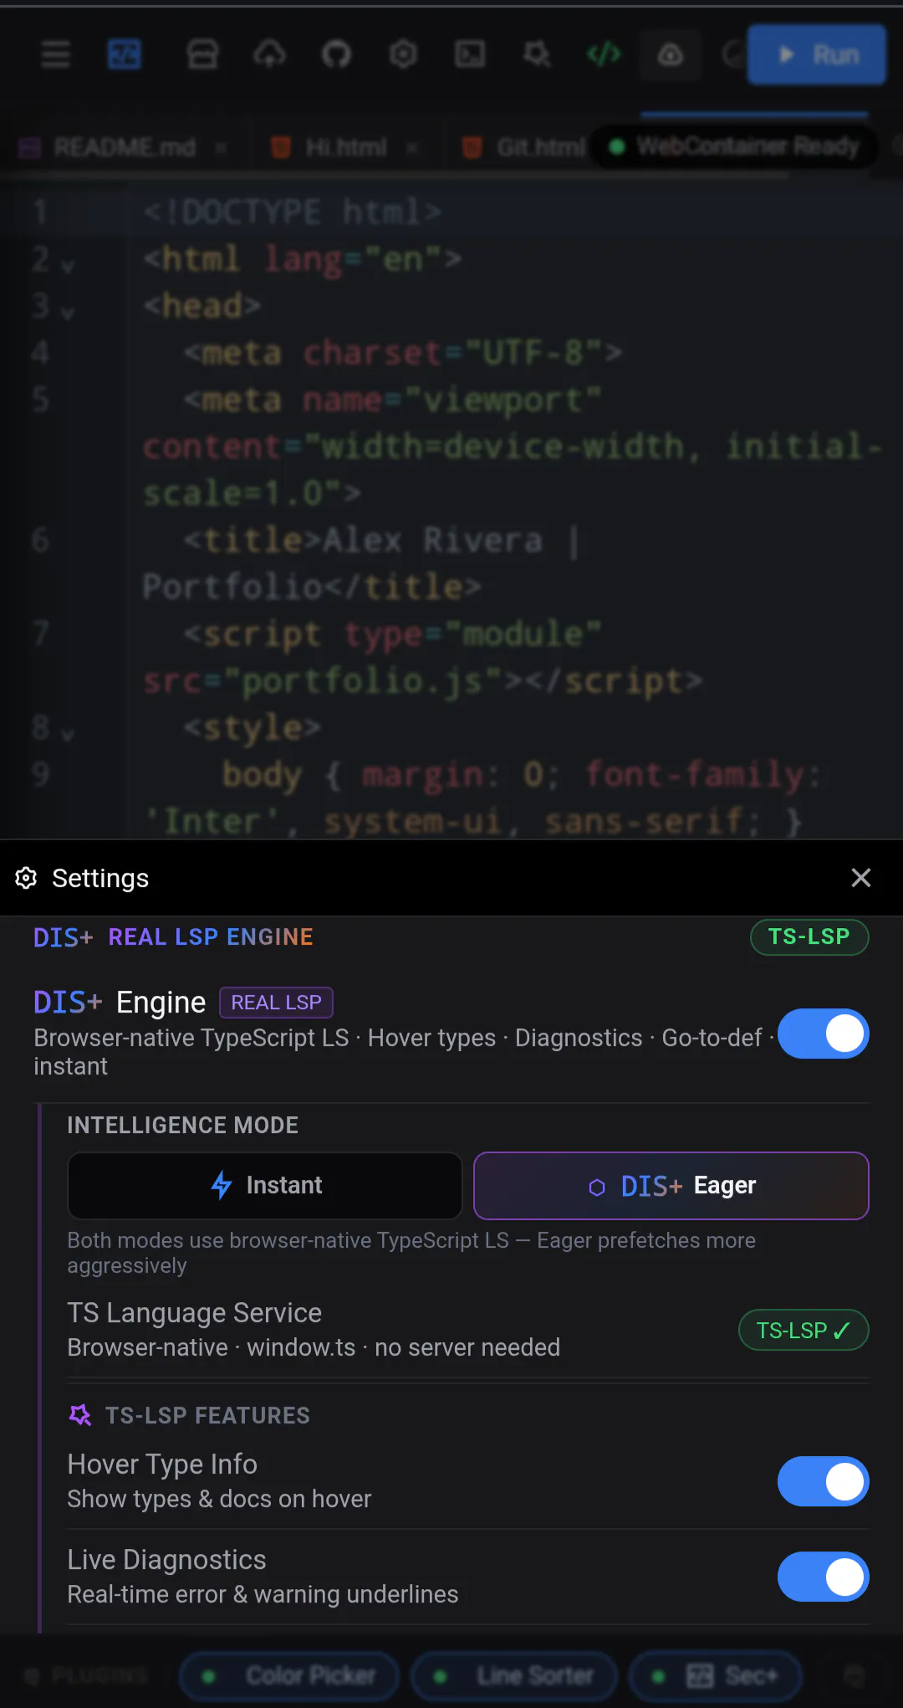Viewport: 903px width, 1708px height.
Task: Click the TS-LSP header badge
Action: (x=809, y=936)
